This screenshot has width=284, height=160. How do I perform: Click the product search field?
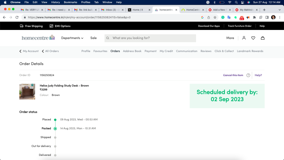(150, 38)
